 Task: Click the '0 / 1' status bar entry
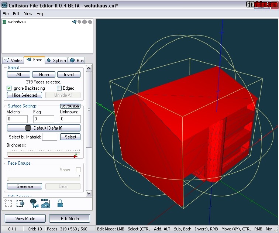(12, 229)
